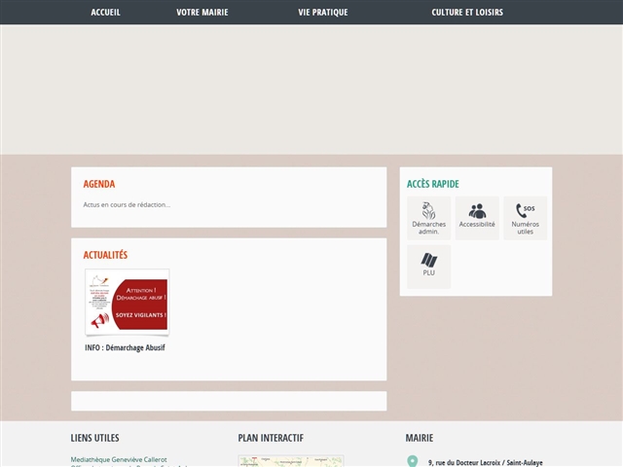Click the PLU map icon
The width and height of the screenshot is (623, 467).
coord(428,260)
